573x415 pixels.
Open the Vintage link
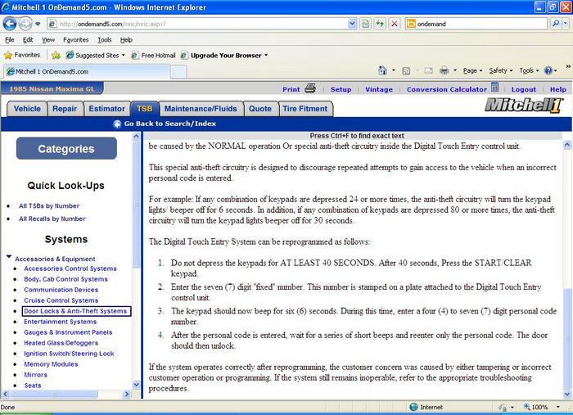pos(379,89)
